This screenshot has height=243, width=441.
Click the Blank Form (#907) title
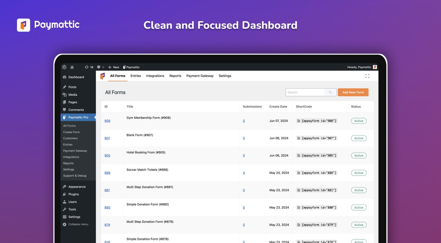click(x=140, y=135)
